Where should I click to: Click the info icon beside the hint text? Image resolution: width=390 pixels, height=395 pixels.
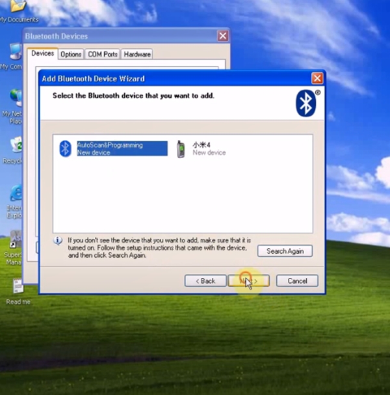(58, 241)
